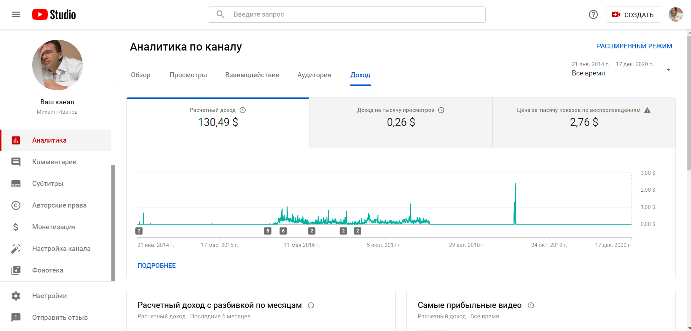This screenshot has height=331, width=691.
Task: Open the Монетизация sidebar item
Action: pyautogui.click(x=56, y=227)
